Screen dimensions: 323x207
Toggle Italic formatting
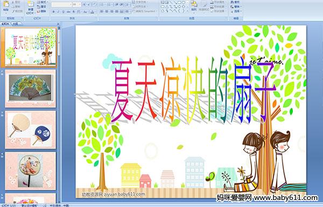pos(58,12)
